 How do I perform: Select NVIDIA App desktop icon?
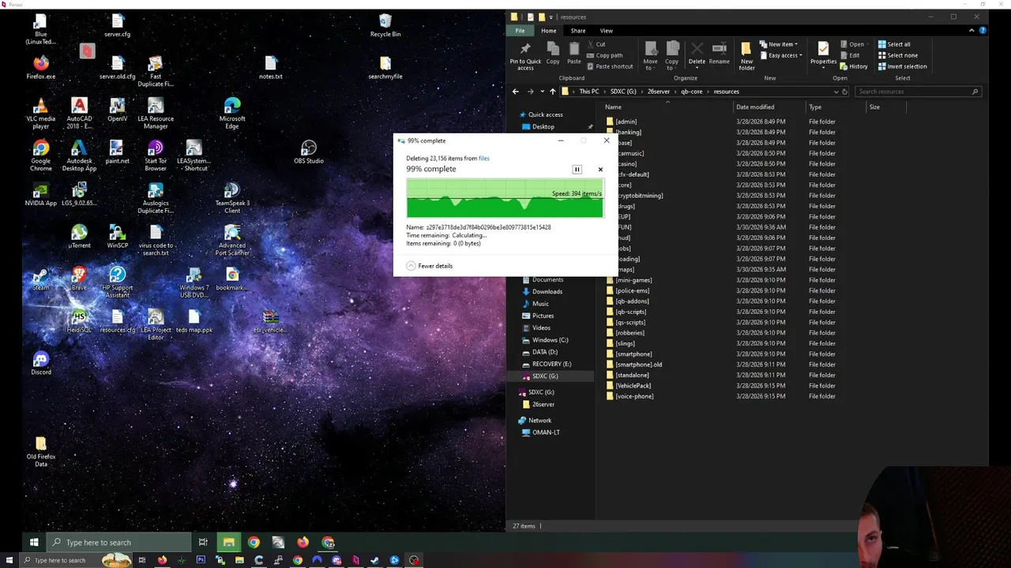coord(41,195)
